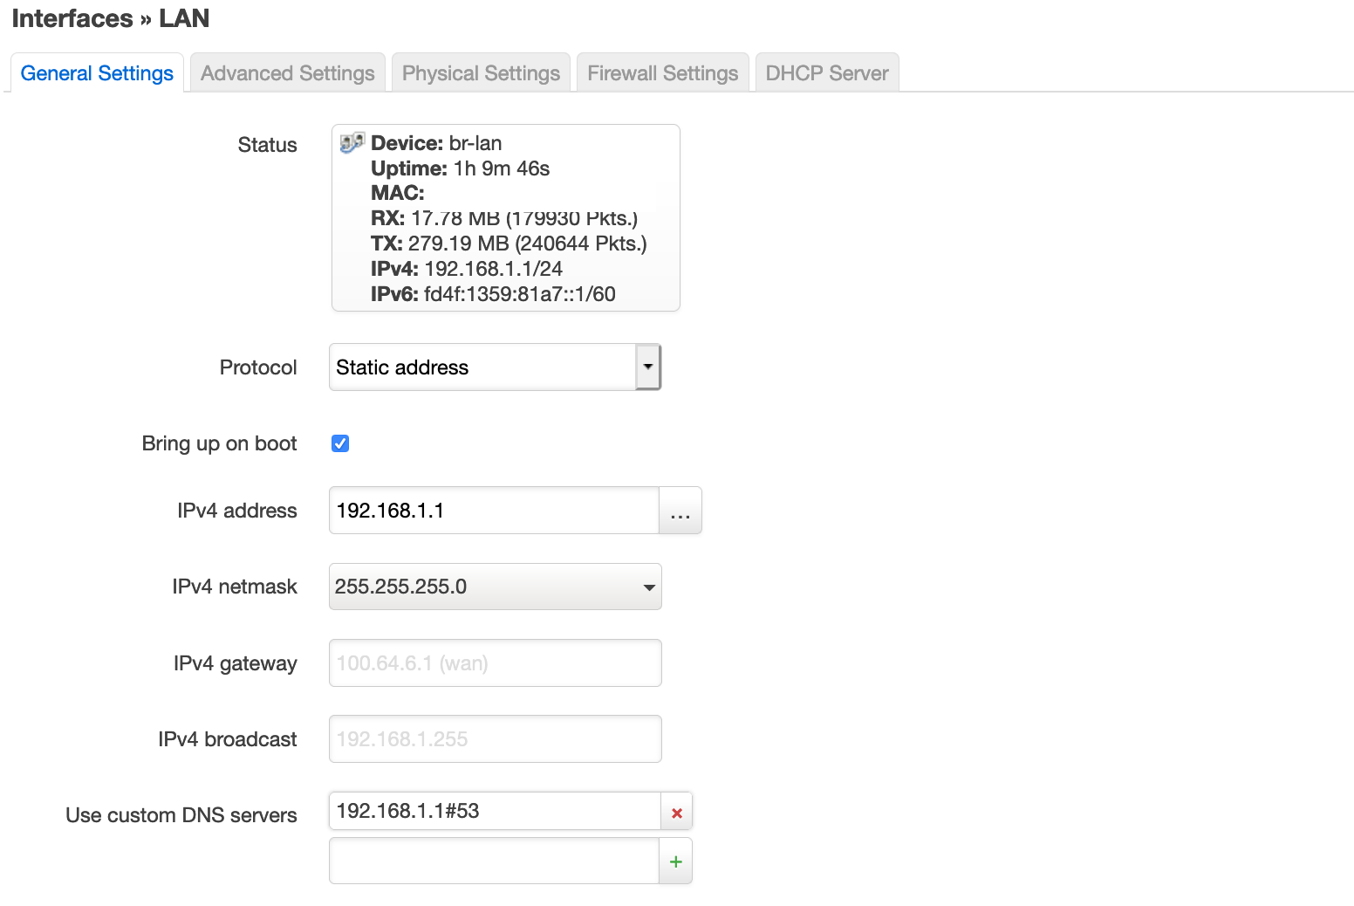This screenshot has height=906, width=1354.
Task: Open the IPv4 netmask dropdown
Action: [495, 587]
